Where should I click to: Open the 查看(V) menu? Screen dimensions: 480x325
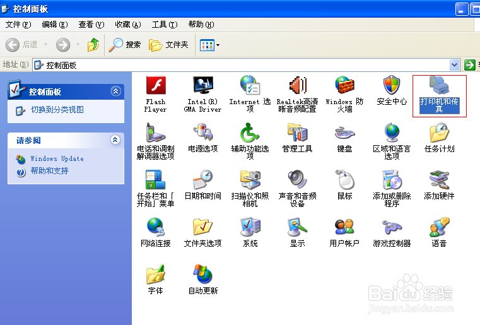pos(91,25)
